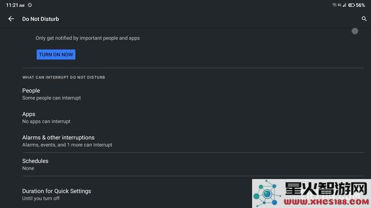Screen dimensions: 371x208
Task: Tap the battery status icon
Action: tap(351, 5)
